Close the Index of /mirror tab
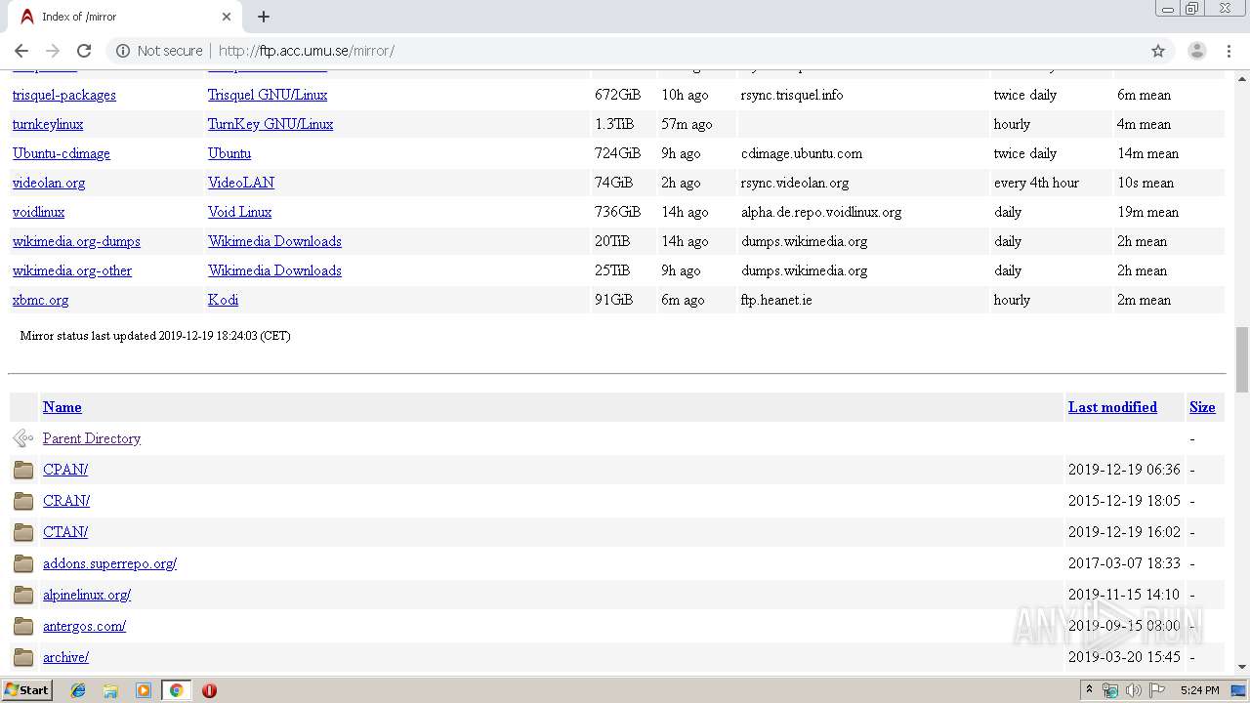 227,17
